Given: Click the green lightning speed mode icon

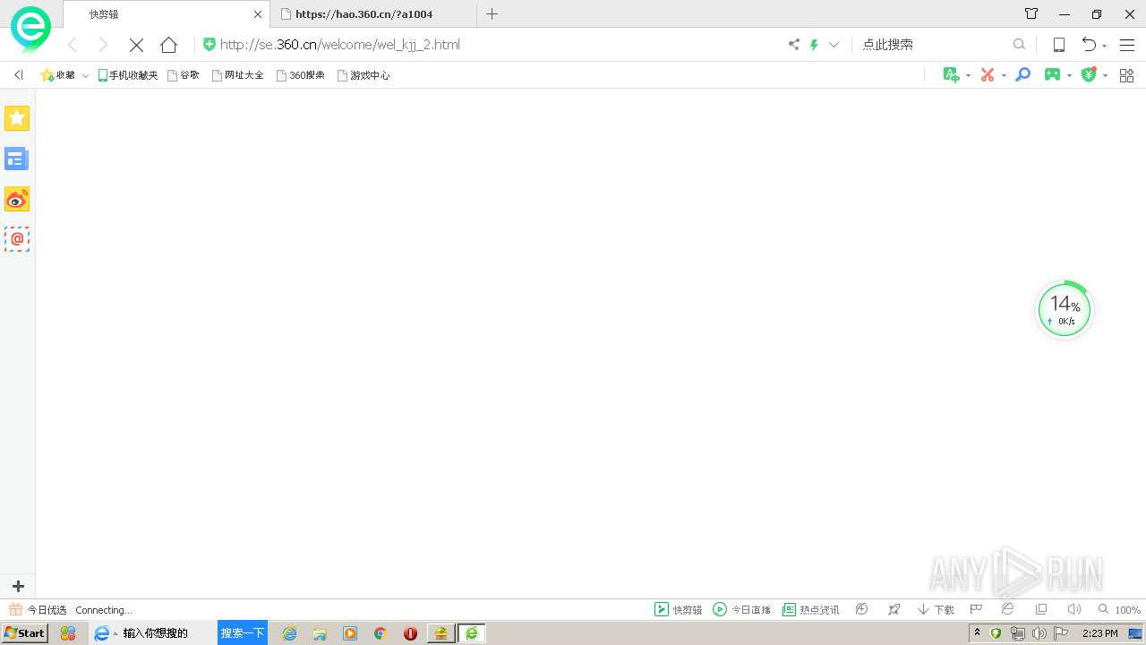Looking at the screenshot, I should (815, 44).
